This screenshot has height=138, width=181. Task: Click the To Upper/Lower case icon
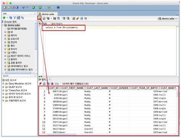click(x=86, y=18)
